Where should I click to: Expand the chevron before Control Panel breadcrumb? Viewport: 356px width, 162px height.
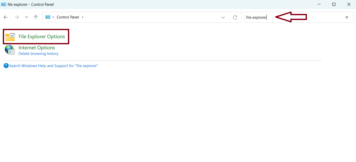tap(53, 17)
